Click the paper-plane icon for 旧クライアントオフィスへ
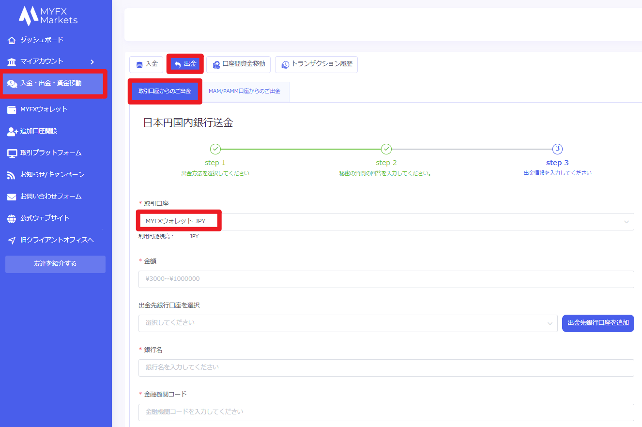This screenshot has width=642, height=427. click(x=12, y=241)
